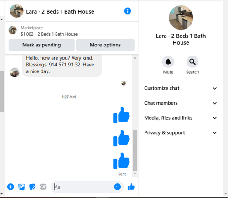Click the left panel scroll up arrow
This screenshot has width=228, height=198.
[x=2, y=20]
